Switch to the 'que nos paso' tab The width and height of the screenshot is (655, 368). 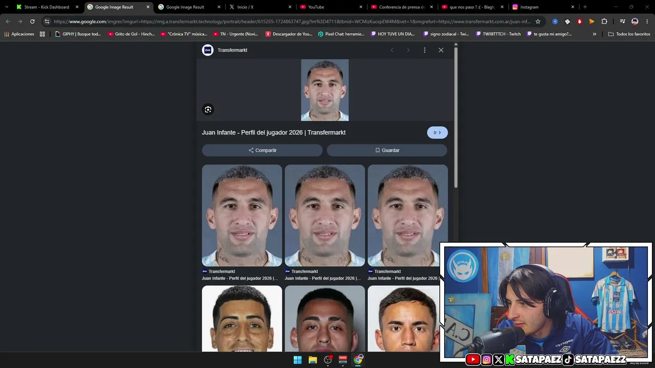coord(472,7)
